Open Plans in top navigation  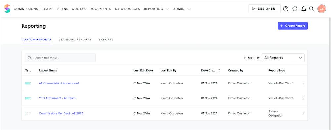coord(63,9)
